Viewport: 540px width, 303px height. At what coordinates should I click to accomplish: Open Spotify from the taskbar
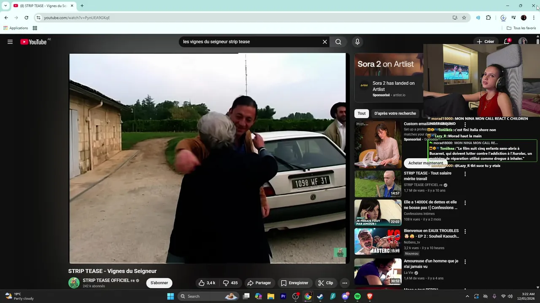(357, 296)
